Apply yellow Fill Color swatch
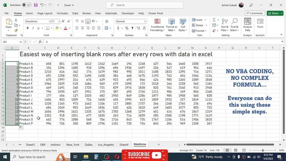The width and height of the screenshot is (286, 161). pos(57,28)
